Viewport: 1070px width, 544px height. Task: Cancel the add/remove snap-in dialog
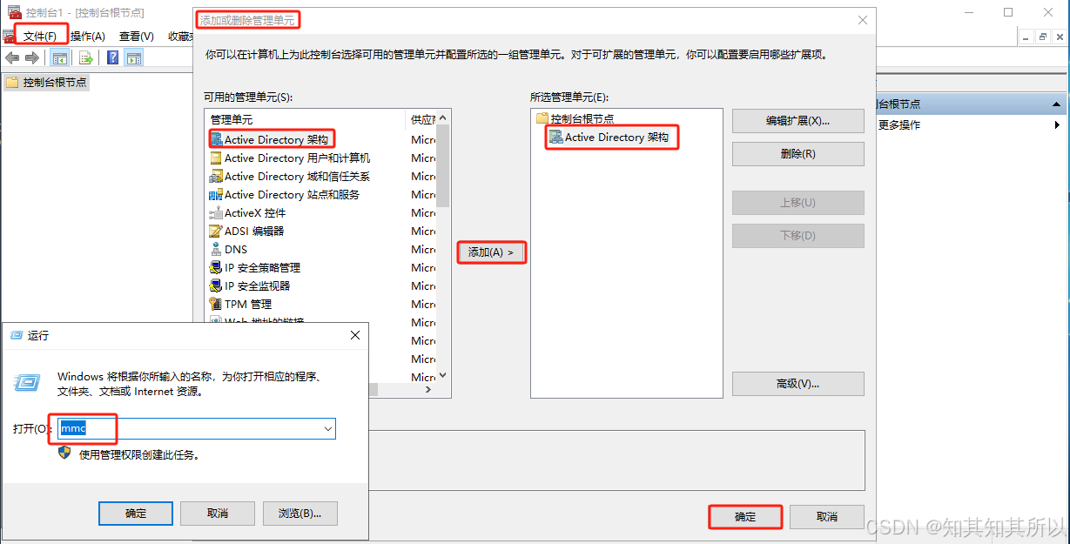827,517
